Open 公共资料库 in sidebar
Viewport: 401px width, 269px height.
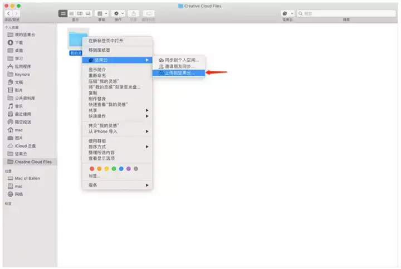pyautogui.click(x=22, y=98)
